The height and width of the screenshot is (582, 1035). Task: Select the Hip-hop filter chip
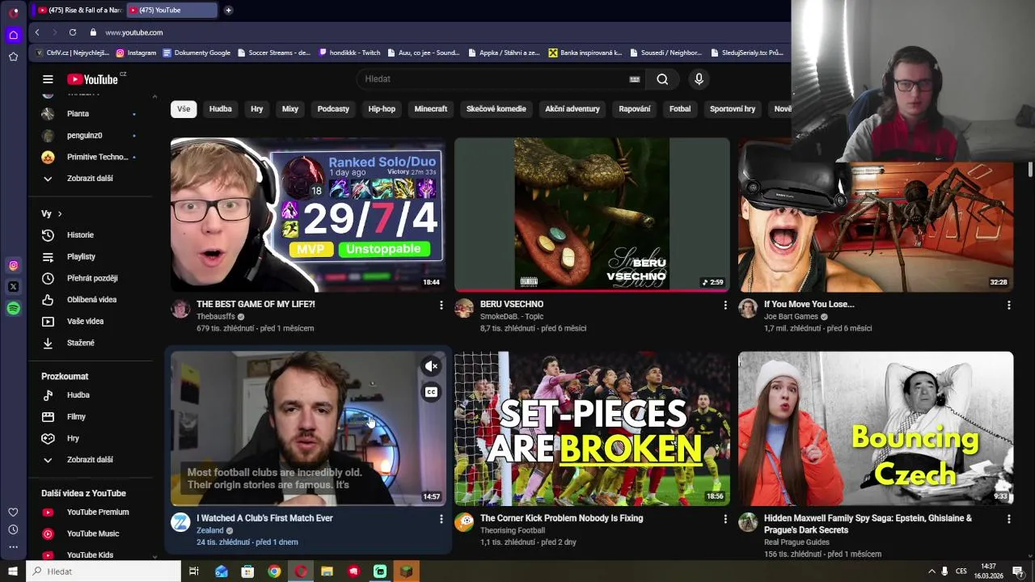point(382,109)
